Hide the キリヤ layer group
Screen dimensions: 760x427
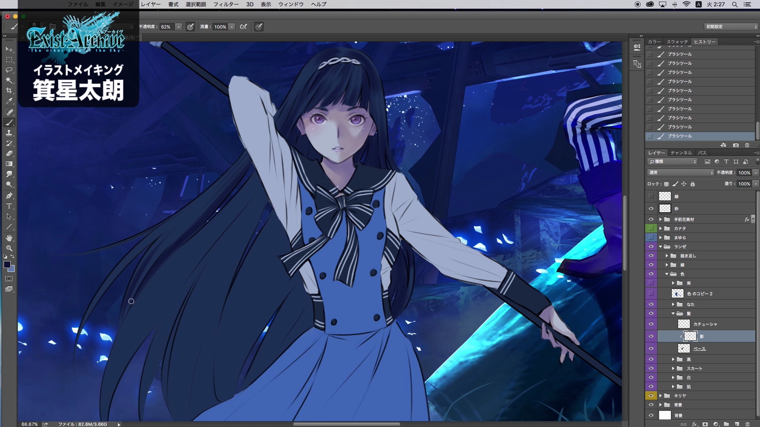[651, 395]
